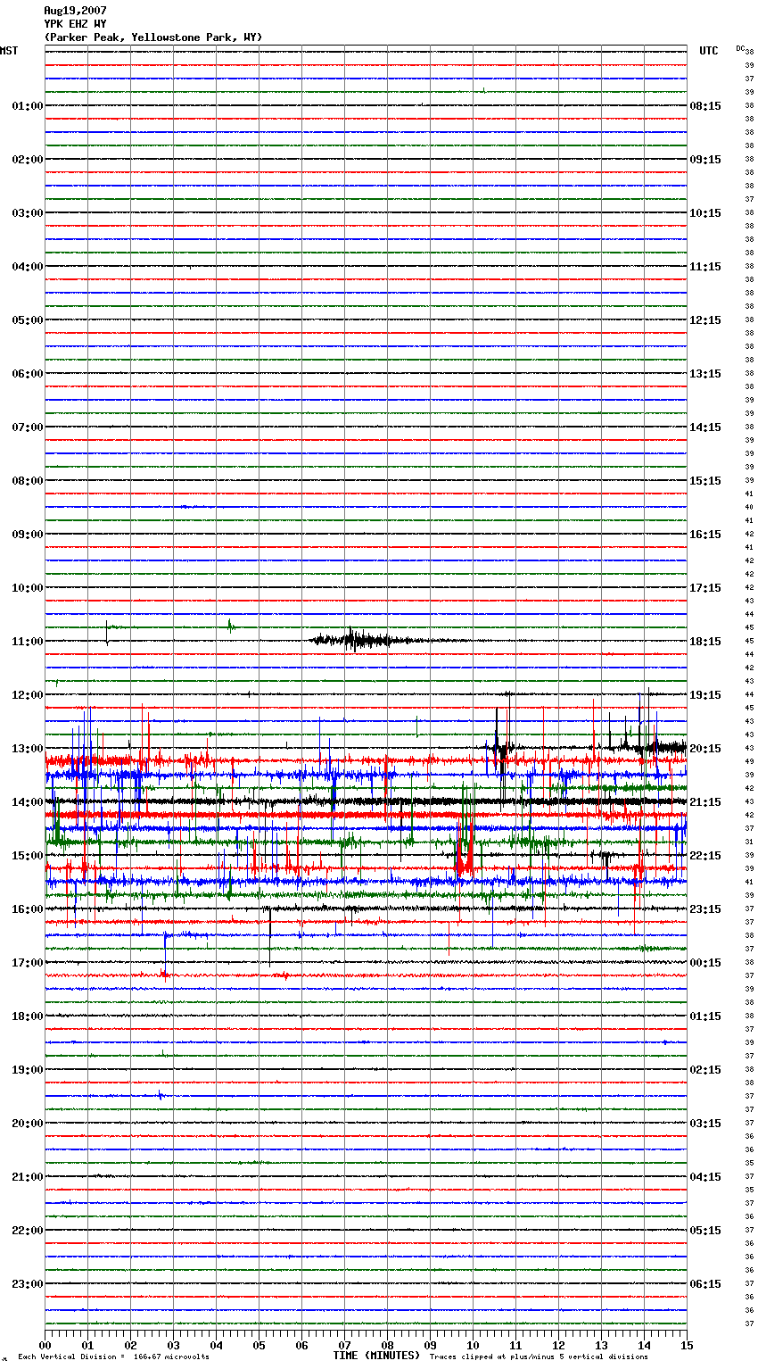
Task: Select the 02:00 MST time label
Action: tap(27, 160)
